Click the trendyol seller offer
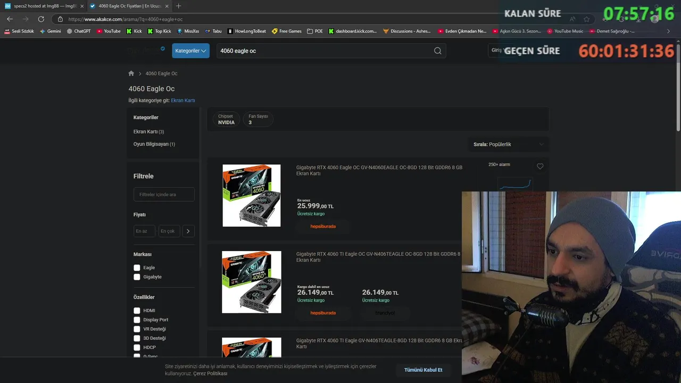The image size is (681, 383). [385, 313]
